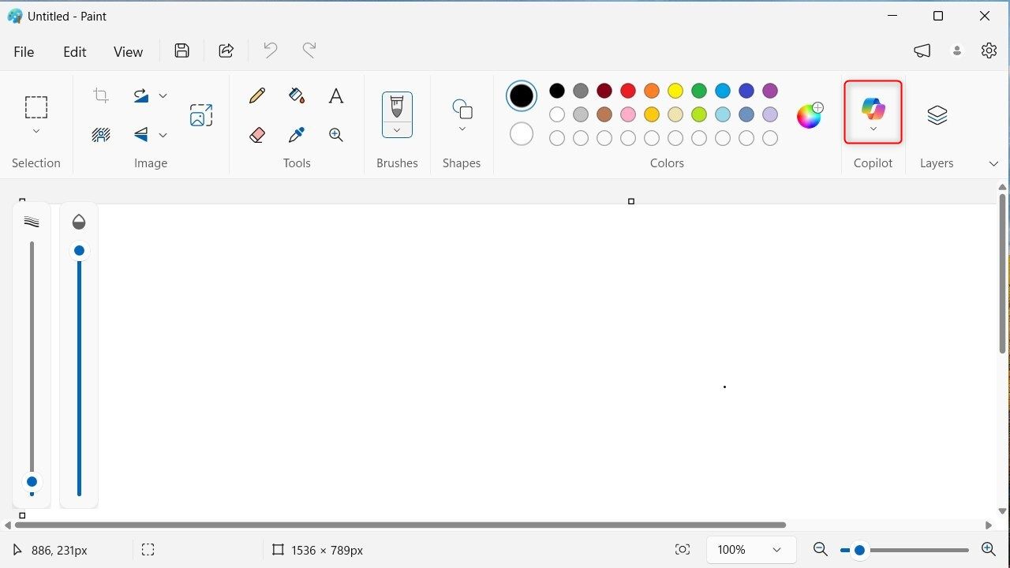
Task: Pick the purple color swatch
Action: click(770, 91)
